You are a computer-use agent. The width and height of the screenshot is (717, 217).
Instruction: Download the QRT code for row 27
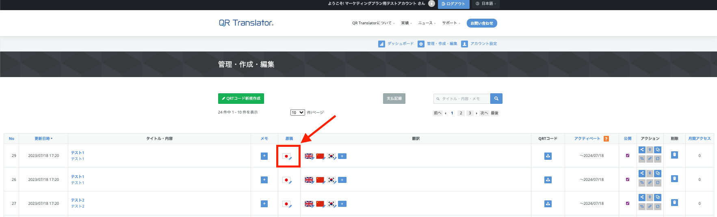[548, 204]
